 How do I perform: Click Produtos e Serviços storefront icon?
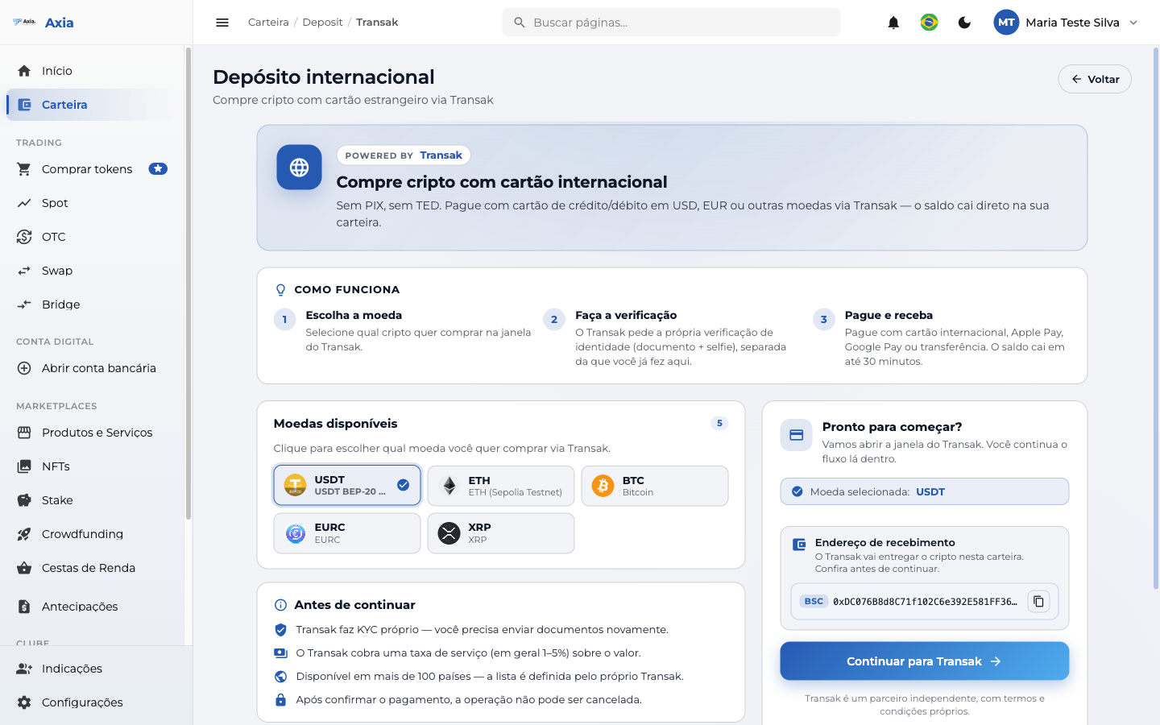[x=24, y=433]
